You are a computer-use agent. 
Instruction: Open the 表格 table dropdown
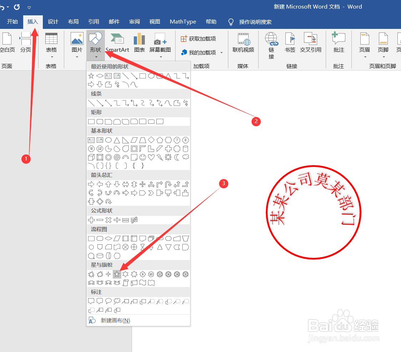pos(51,45)
